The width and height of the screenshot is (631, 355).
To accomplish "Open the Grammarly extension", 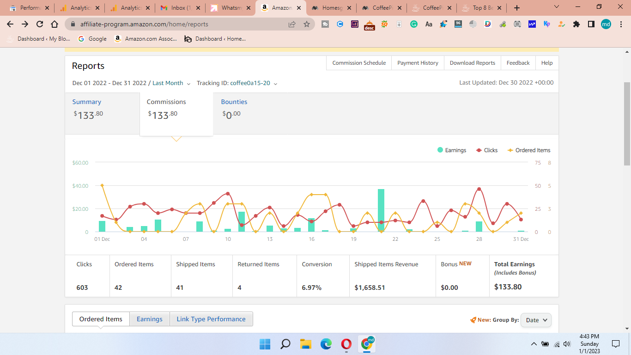I will [x=414, y=24].
